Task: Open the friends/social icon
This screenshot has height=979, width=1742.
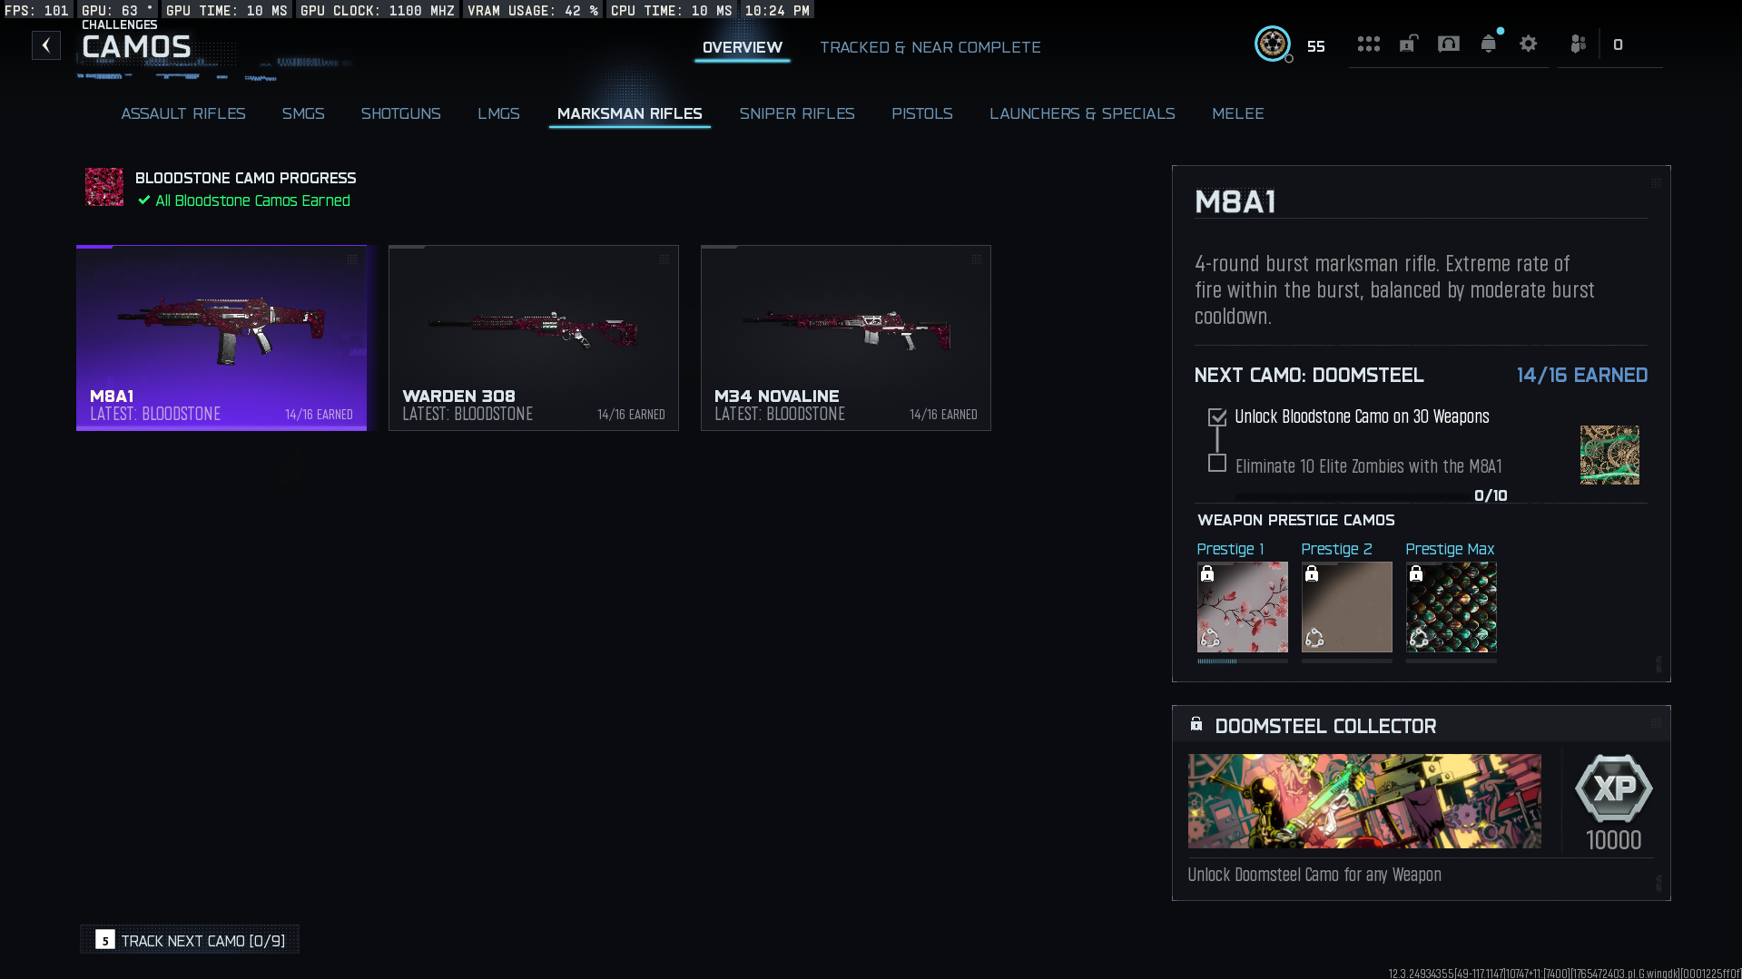Action: click(x=1579, y=44)
